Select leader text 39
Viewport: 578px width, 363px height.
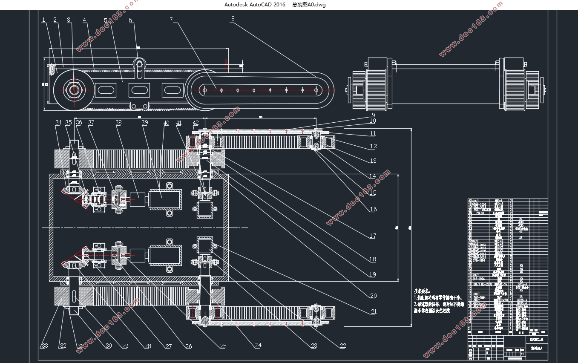[145, 123]
